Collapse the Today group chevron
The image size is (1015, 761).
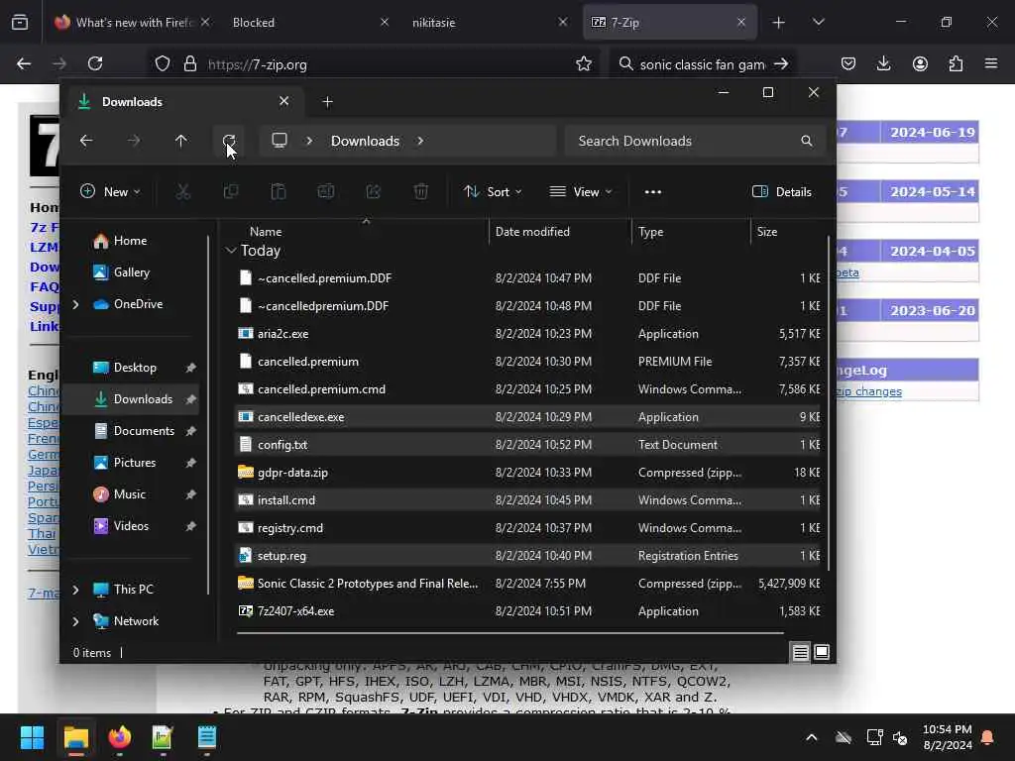click(231, 251)
